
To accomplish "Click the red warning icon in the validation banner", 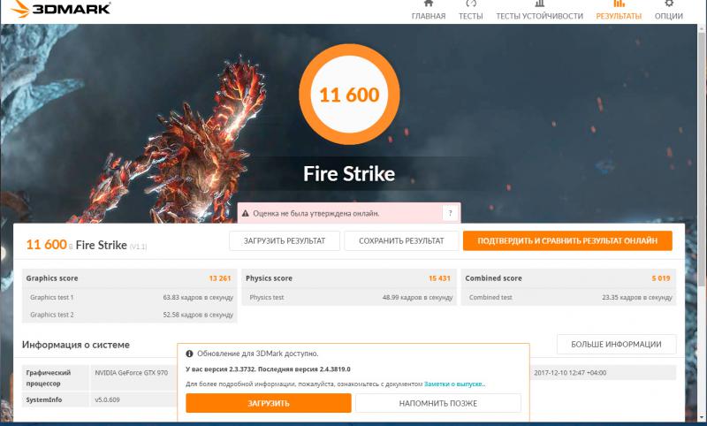I will (245, 213).
